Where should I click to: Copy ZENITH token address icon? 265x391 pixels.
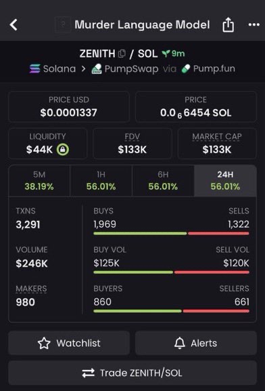[122, 54]
